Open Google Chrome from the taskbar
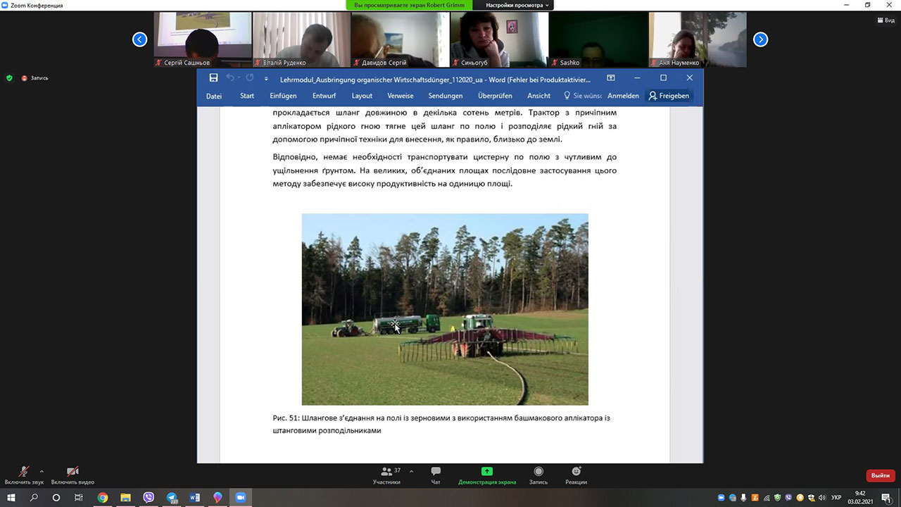This screenshot has height=507, width=901. pos(103,497)
